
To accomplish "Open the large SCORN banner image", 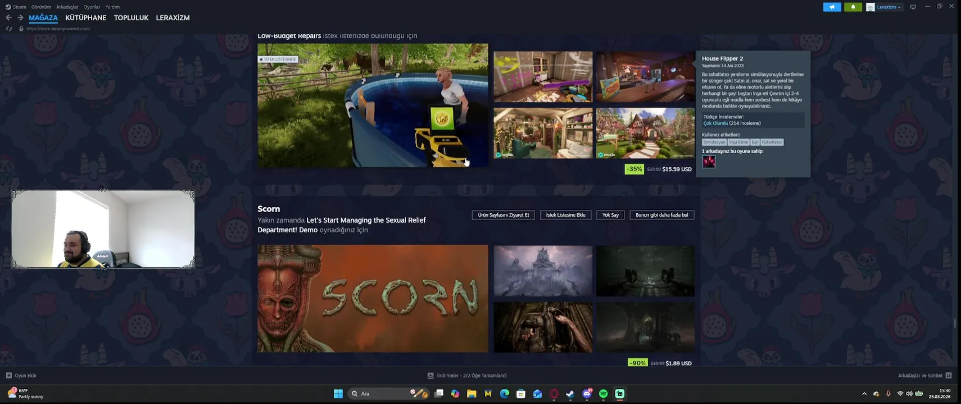I will (x=373, y=299).
